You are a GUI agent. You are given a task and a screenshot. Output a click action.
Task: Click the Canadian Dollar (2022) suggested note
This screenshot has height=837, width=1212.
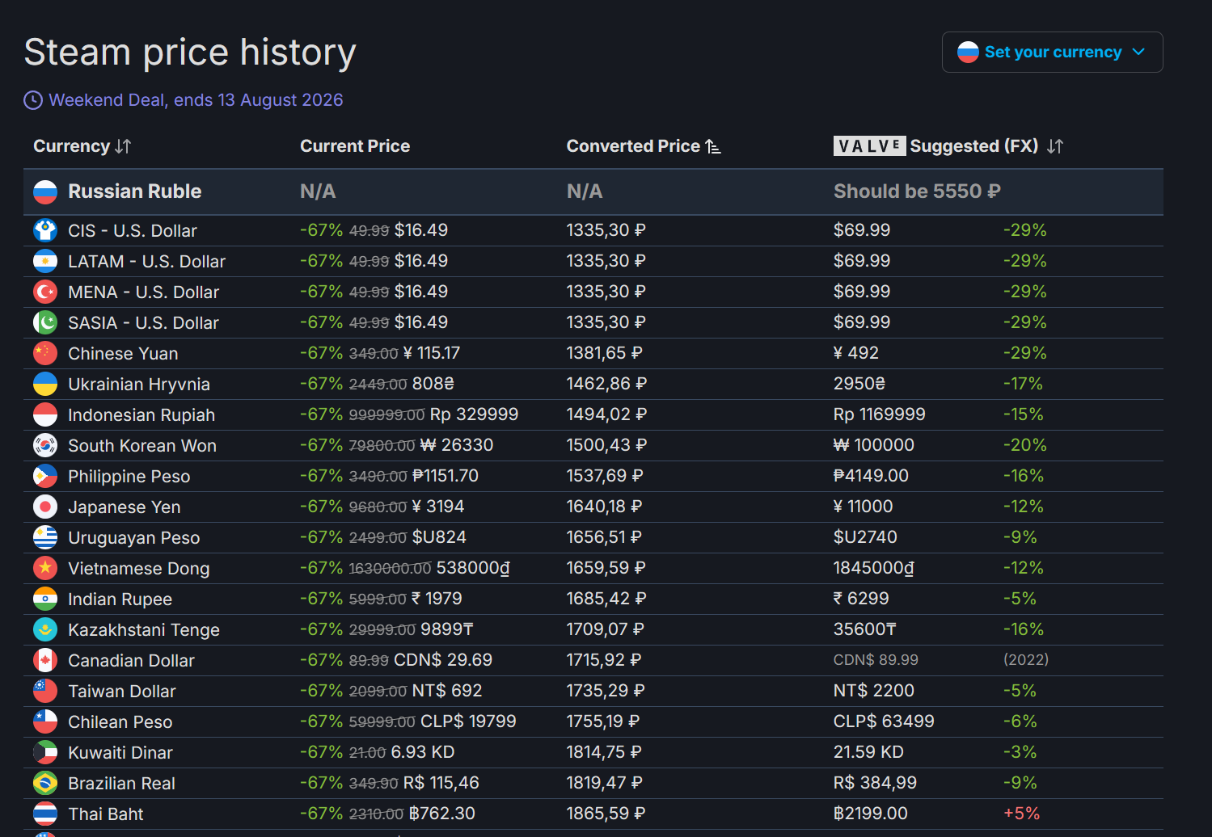coord(1026,660)
